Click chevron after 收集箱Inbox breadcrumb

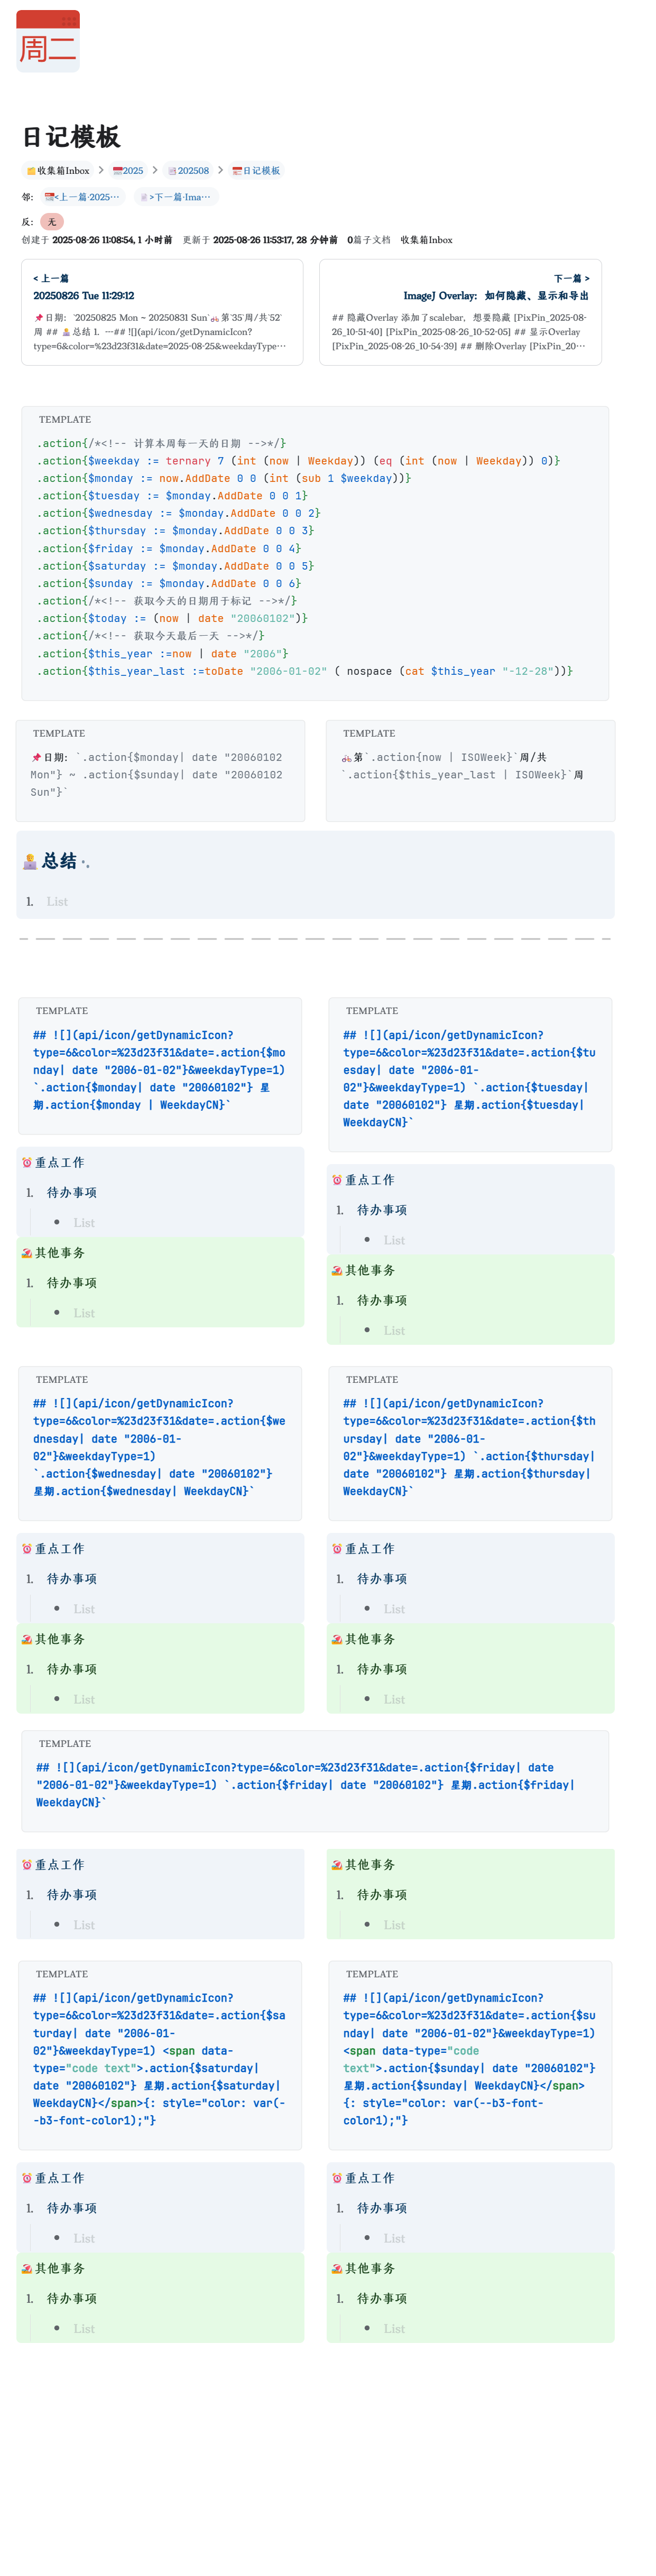point(101,170)
